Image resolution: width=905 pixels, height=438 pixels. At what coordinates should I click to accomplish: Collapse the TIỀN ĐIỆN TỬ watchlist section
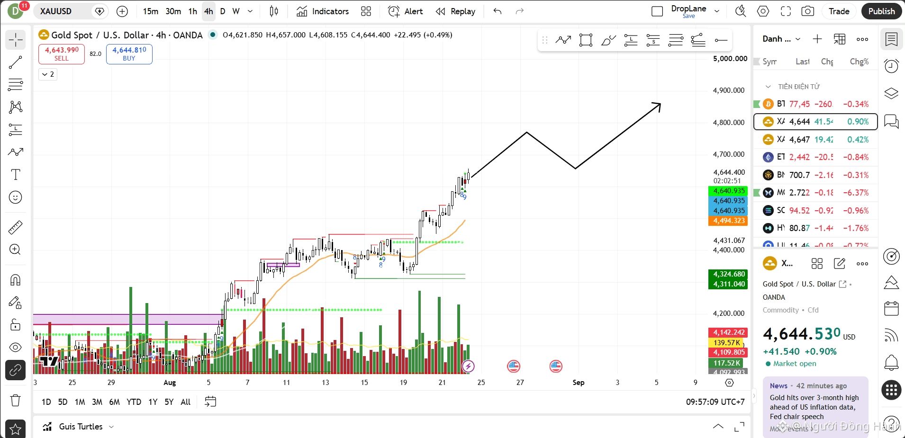click(768, 87)
